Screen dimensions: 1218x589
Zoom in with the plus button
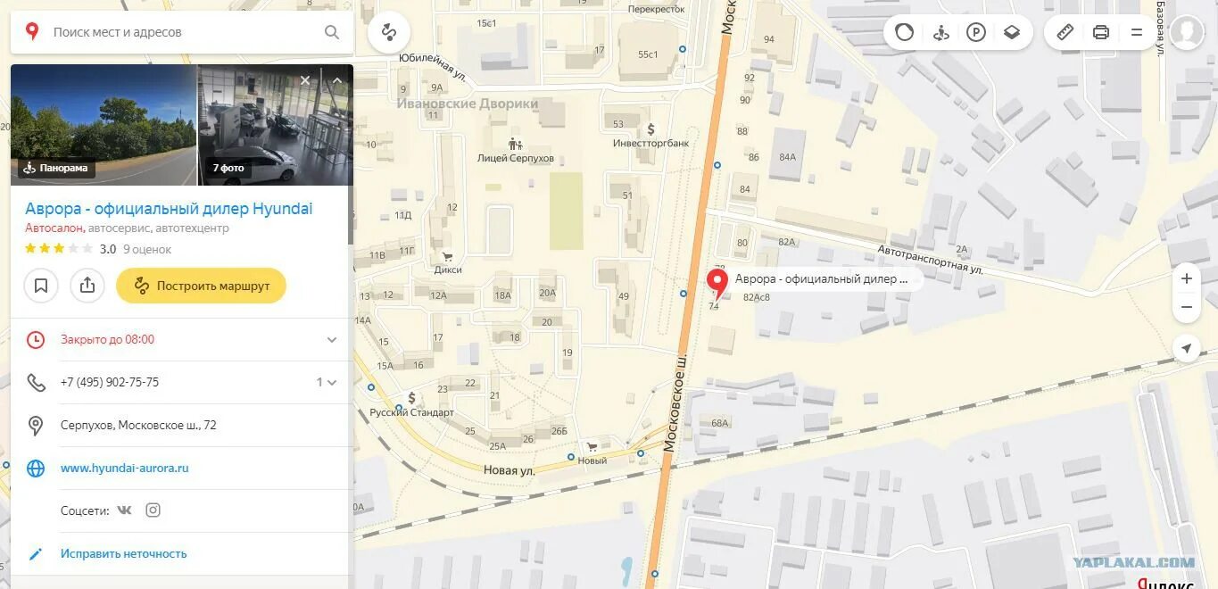(x=1187, y=278)
